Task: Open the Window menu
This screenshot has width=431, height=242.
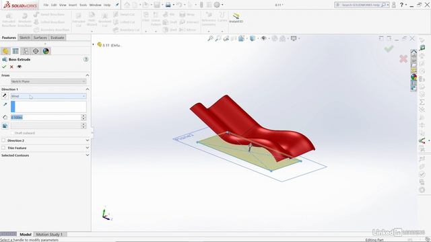Action: [x=95, y=5]
